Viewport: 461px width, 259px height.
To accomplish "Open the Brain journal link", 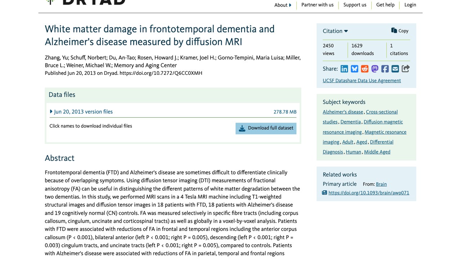I will (381, 184).
